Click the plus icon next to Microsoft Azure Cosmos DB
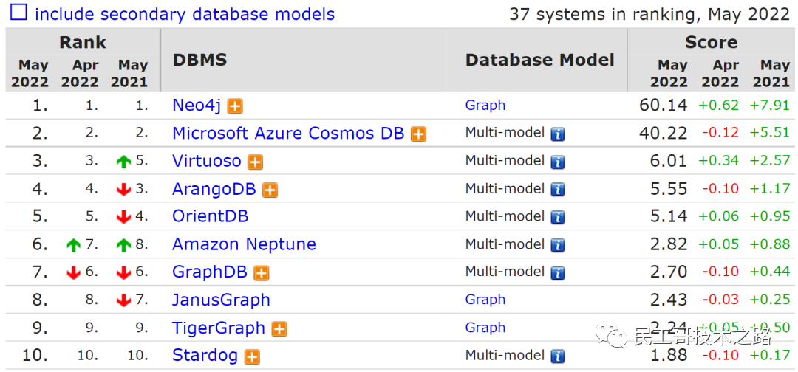The image size is (798, 372). (418, 134)
